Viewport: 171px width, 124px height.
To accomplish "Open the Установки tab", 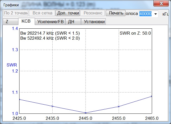I will [93, 22].
